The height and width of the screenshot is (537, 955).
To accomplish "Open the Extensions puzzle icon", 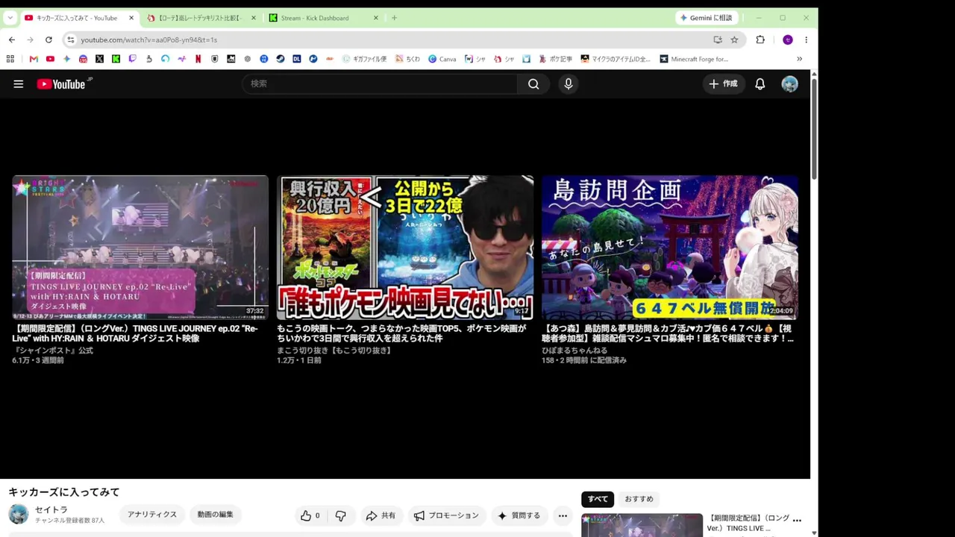I will [760, 40].
